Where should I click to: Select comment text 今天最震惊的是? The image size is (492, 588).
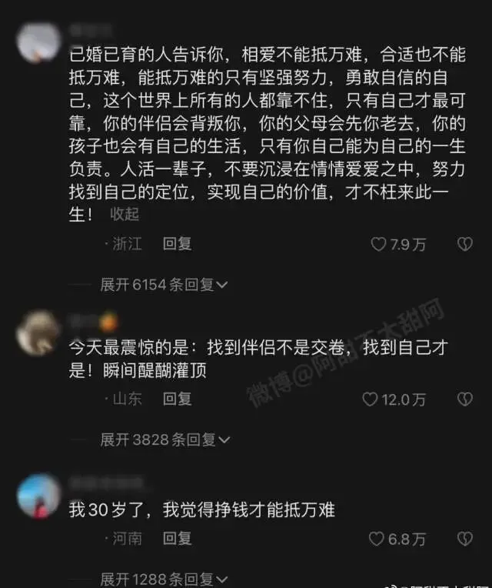coord(128,348)
